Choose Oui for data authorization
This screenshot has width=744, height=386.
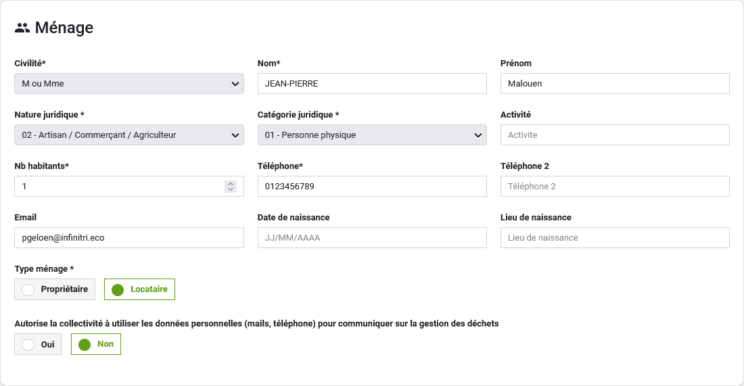(38, 344)
